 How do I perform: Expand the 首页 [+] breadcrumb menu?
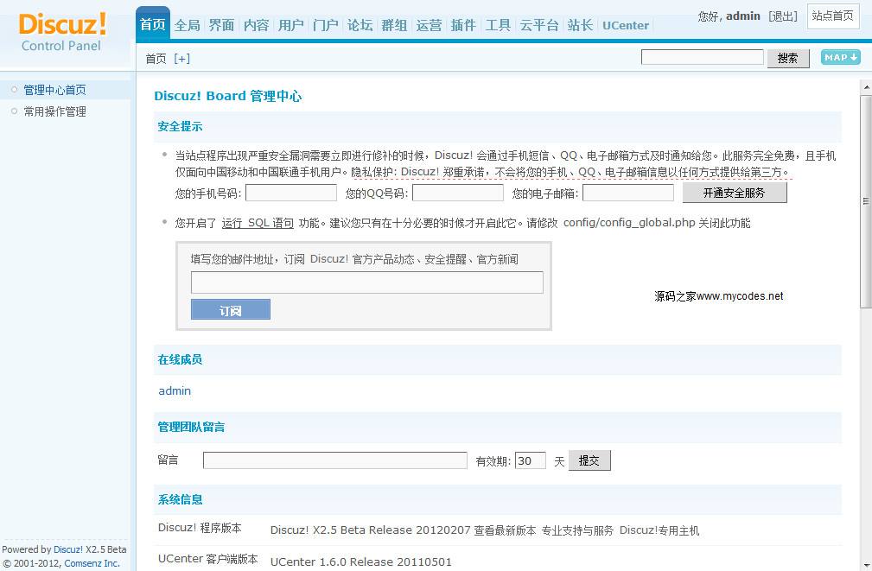tap(181, 59)
